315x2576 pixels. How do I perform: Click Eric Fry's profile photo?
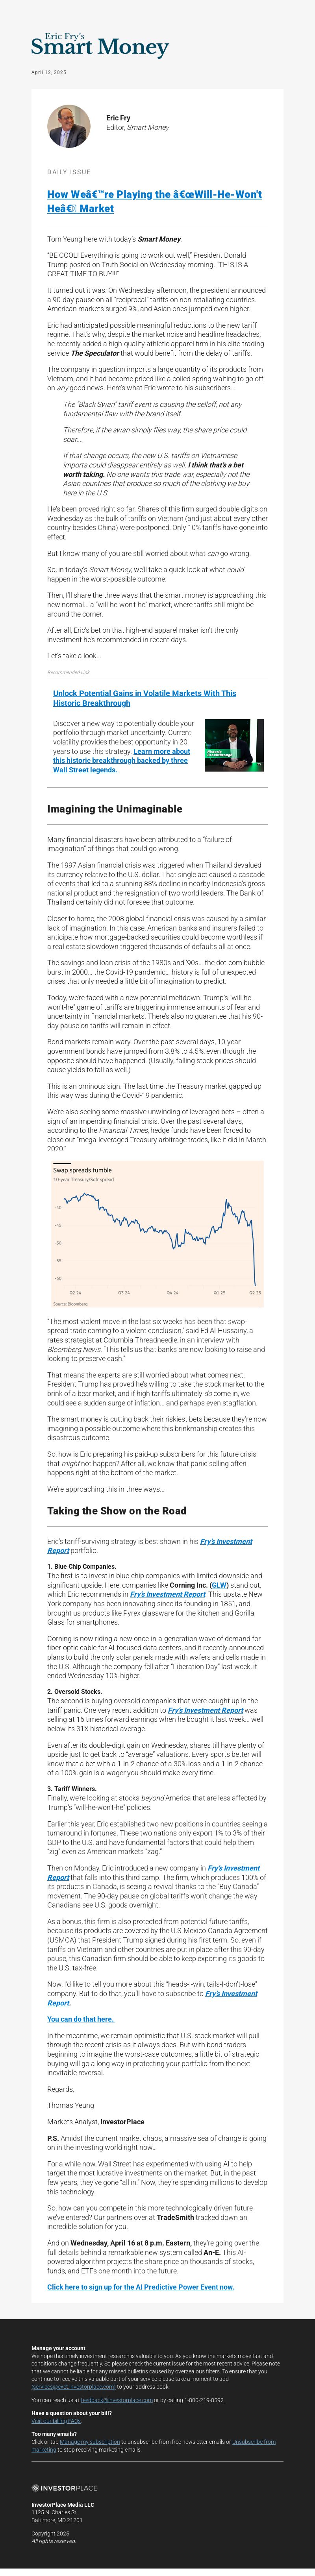[x=69, y=127]
